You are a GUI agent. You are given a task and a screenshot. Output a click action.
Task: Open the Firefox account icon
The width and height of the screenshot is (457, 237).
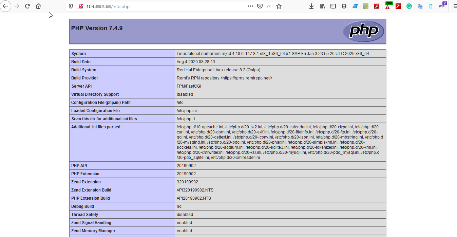[344, 6]
